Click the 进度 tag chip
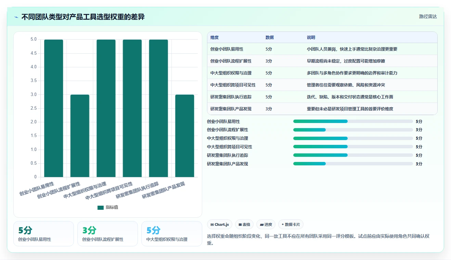451x260 pixels. point(266,224)
